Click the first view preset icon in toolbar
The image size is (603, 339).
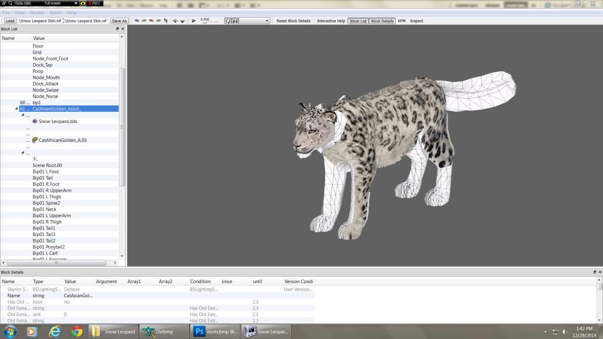(x=137, y=21)
